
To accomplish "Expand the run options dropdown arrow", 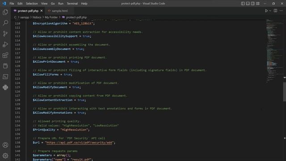I will pos(270,11).
